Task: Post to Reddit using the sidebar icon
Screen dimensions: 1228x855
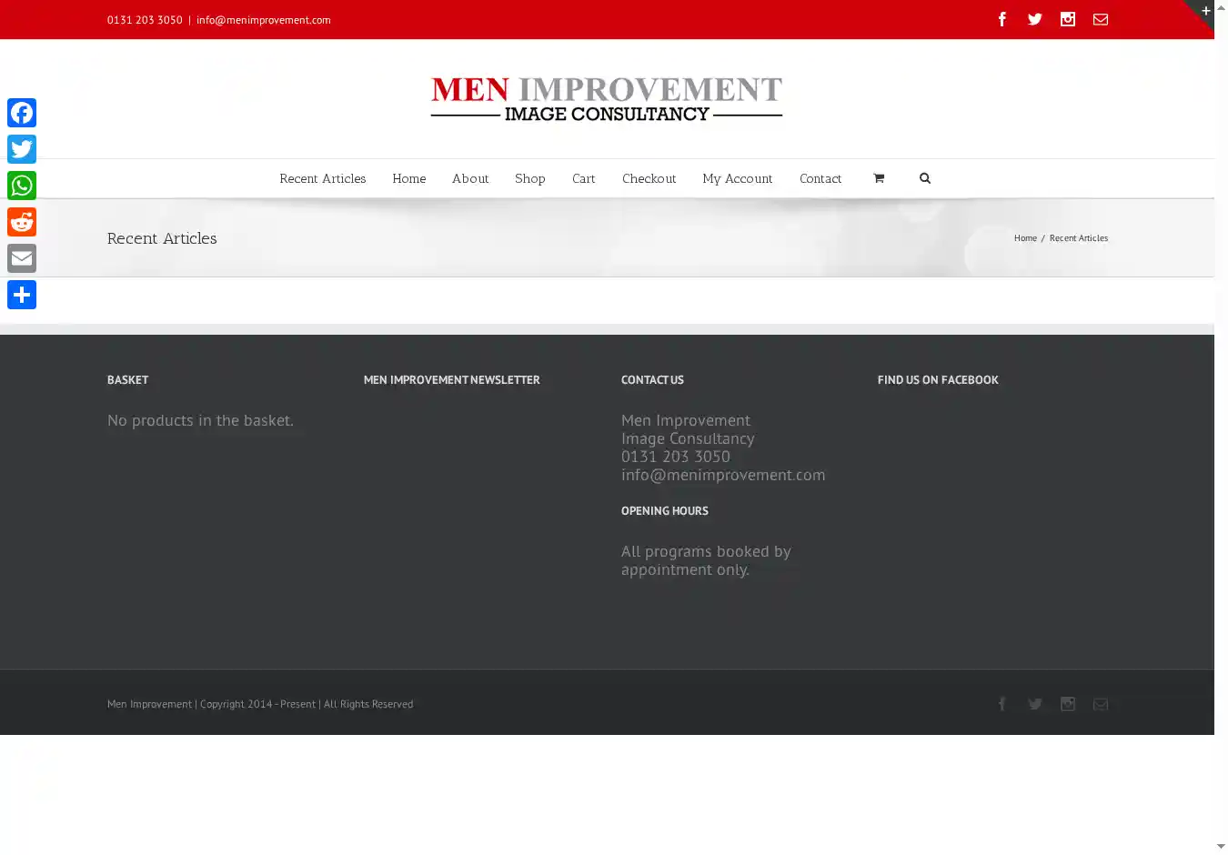Action: coord(22,222)
